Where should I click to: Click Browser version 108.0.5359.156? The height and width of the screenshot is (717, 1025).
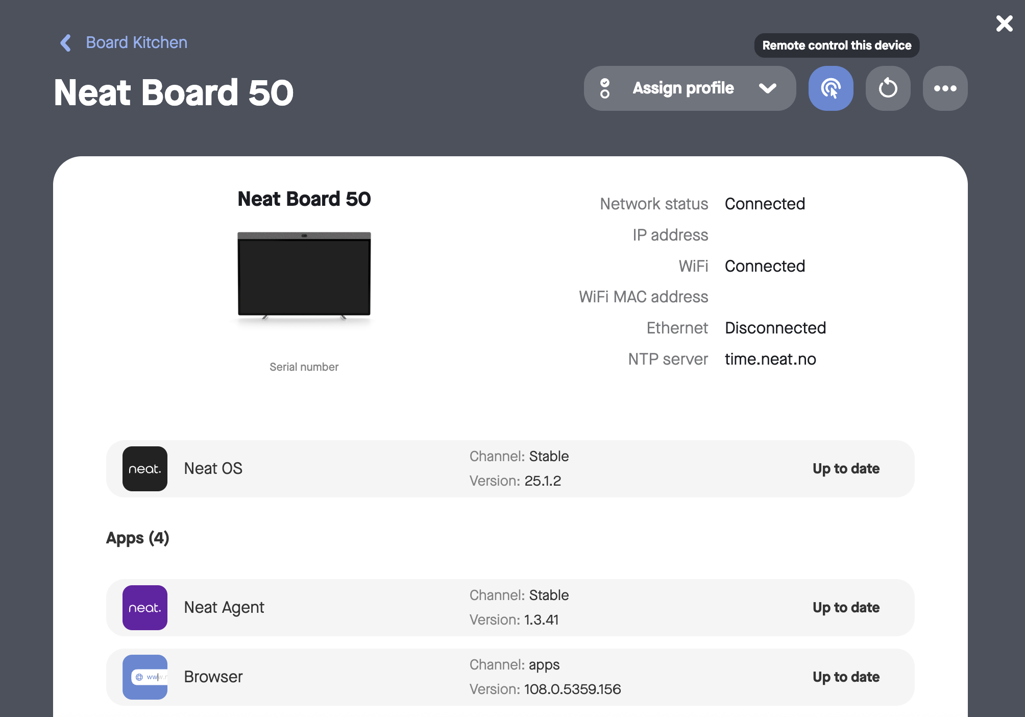click(x=545, y=689)
